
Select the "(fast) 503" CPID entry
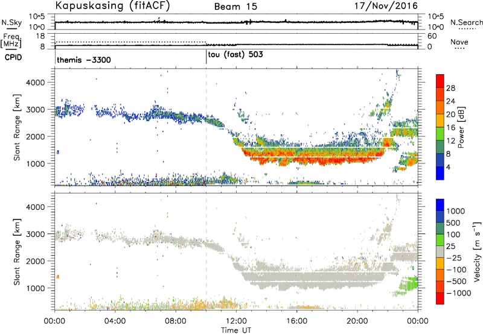tap(243, 55)
